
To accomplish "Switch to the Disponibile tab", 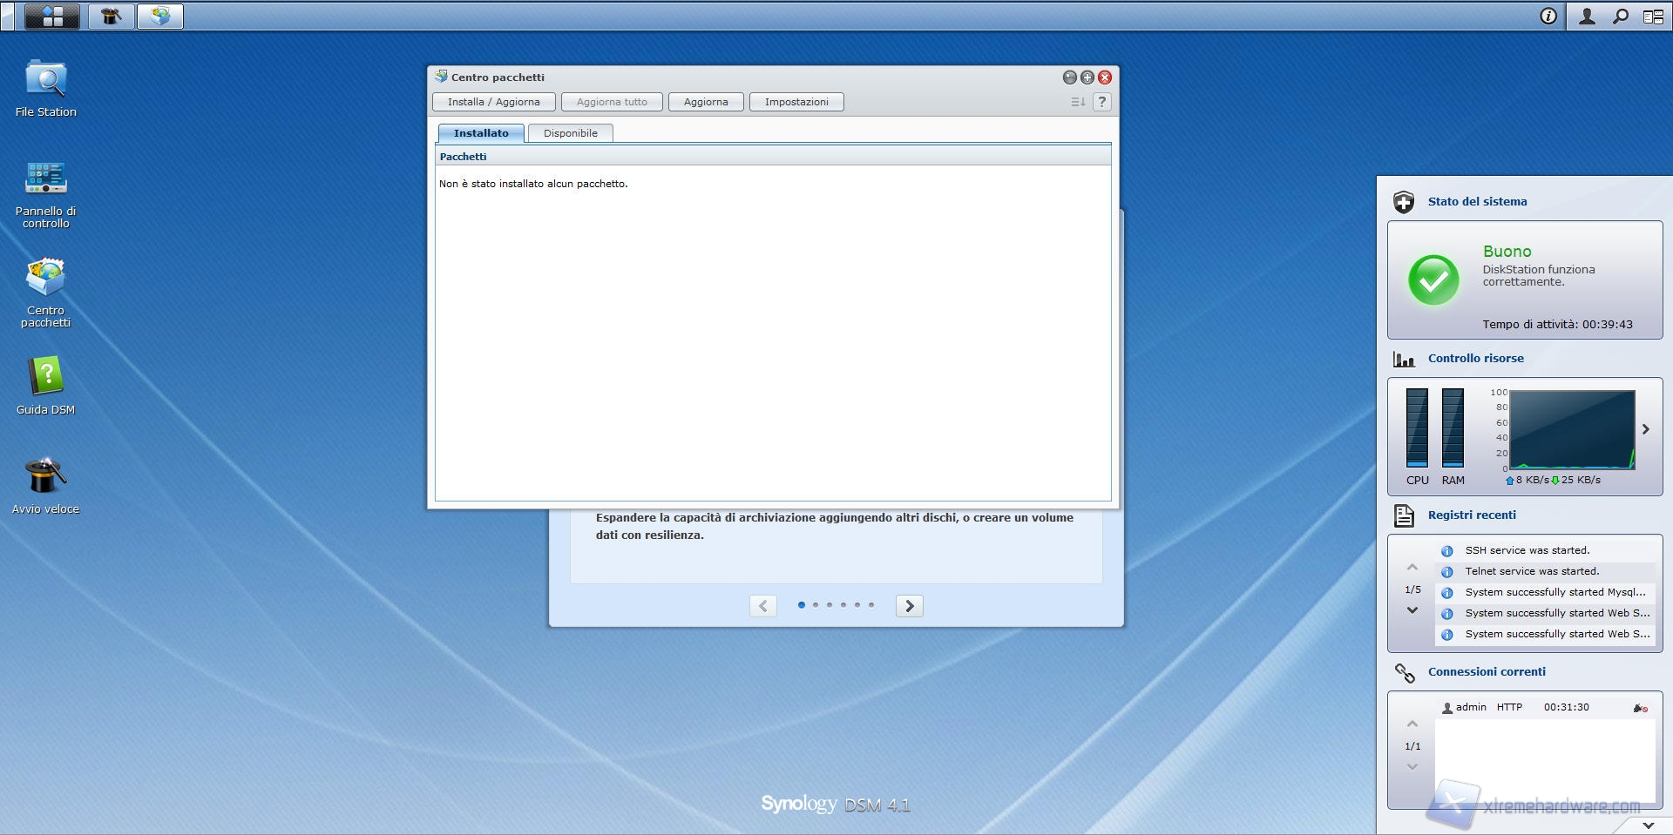I will (570, 133).
